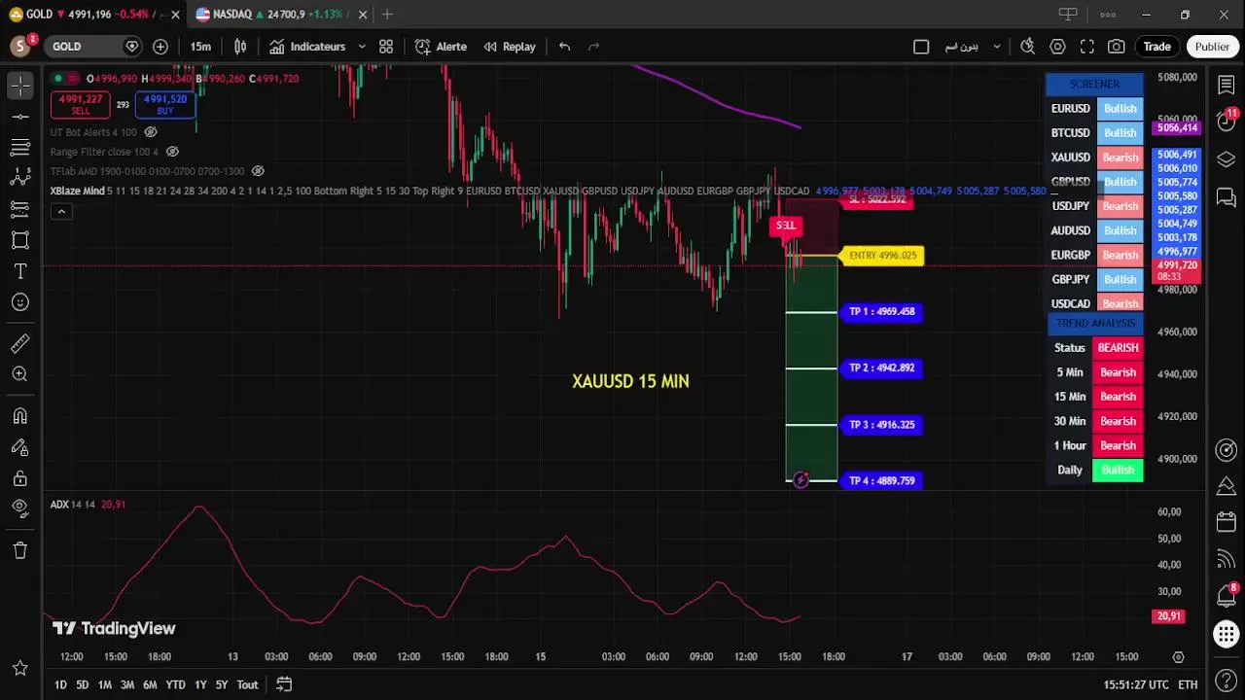Hide all drawings on chart
This screenshot has height=700, width=1245.
pos(19,508)
